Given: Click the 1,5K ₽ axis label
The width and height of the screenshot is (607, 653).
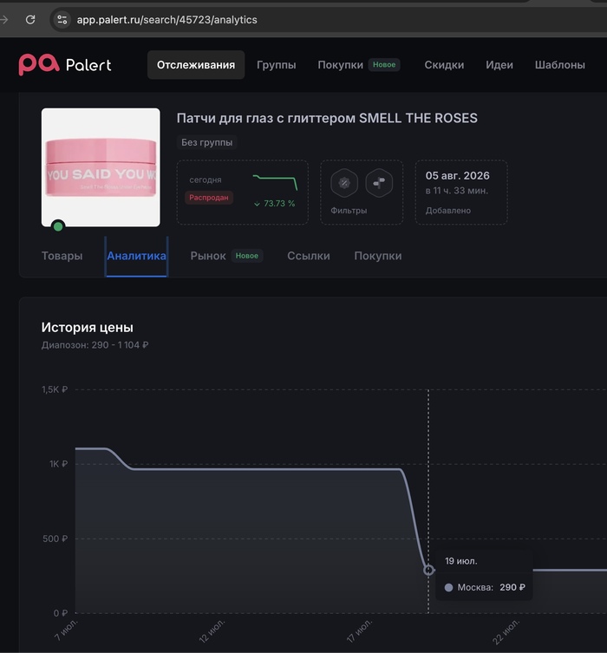Looking at the screenshot, I should (x=55, y=389).
